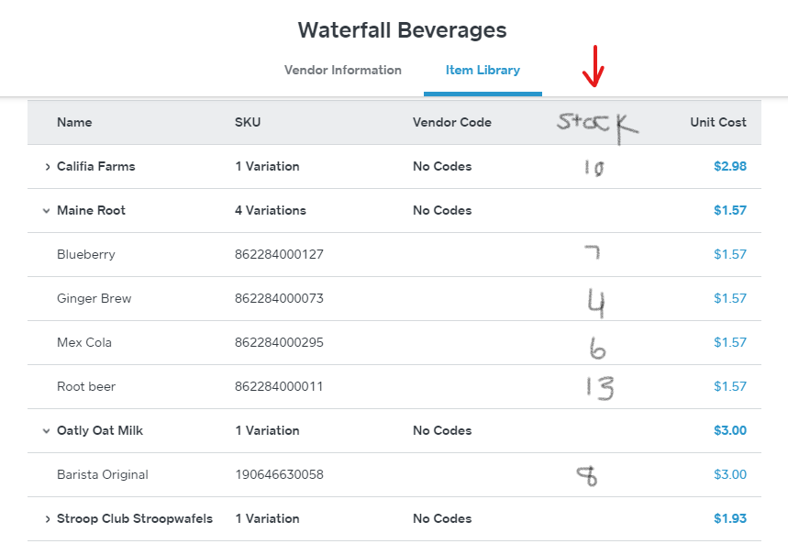788x555 pixels.
Task: Collapse the Oatly Oat Milk chevron
Action: click(47, 431)
